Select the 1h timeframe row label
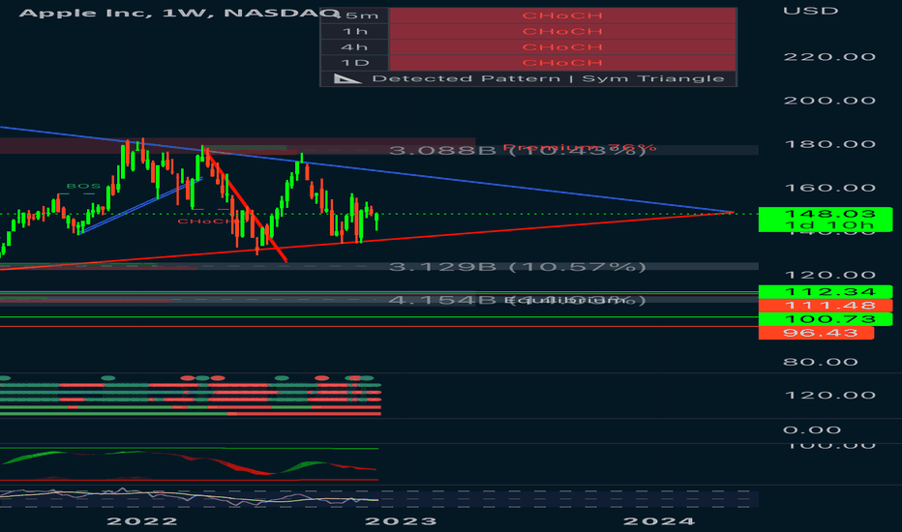 (x=355, y=32)
